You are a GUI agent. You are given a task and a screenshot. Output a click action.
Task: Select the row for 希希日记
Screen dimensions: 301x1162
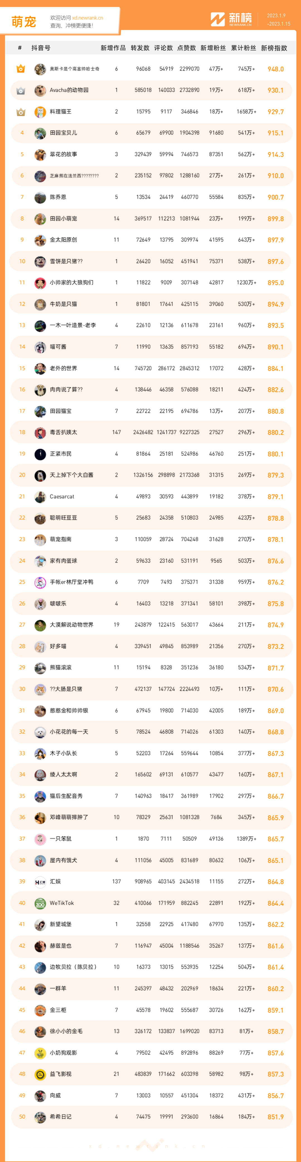pos(151,1117)
